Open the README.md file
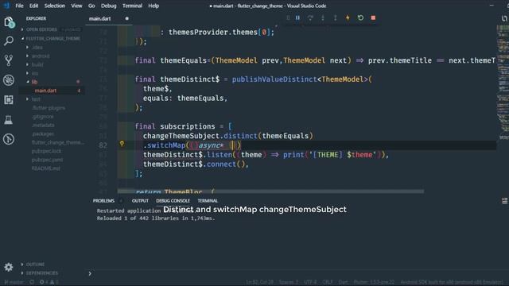The height and width of the screenshot is (286, 509). 46,168
